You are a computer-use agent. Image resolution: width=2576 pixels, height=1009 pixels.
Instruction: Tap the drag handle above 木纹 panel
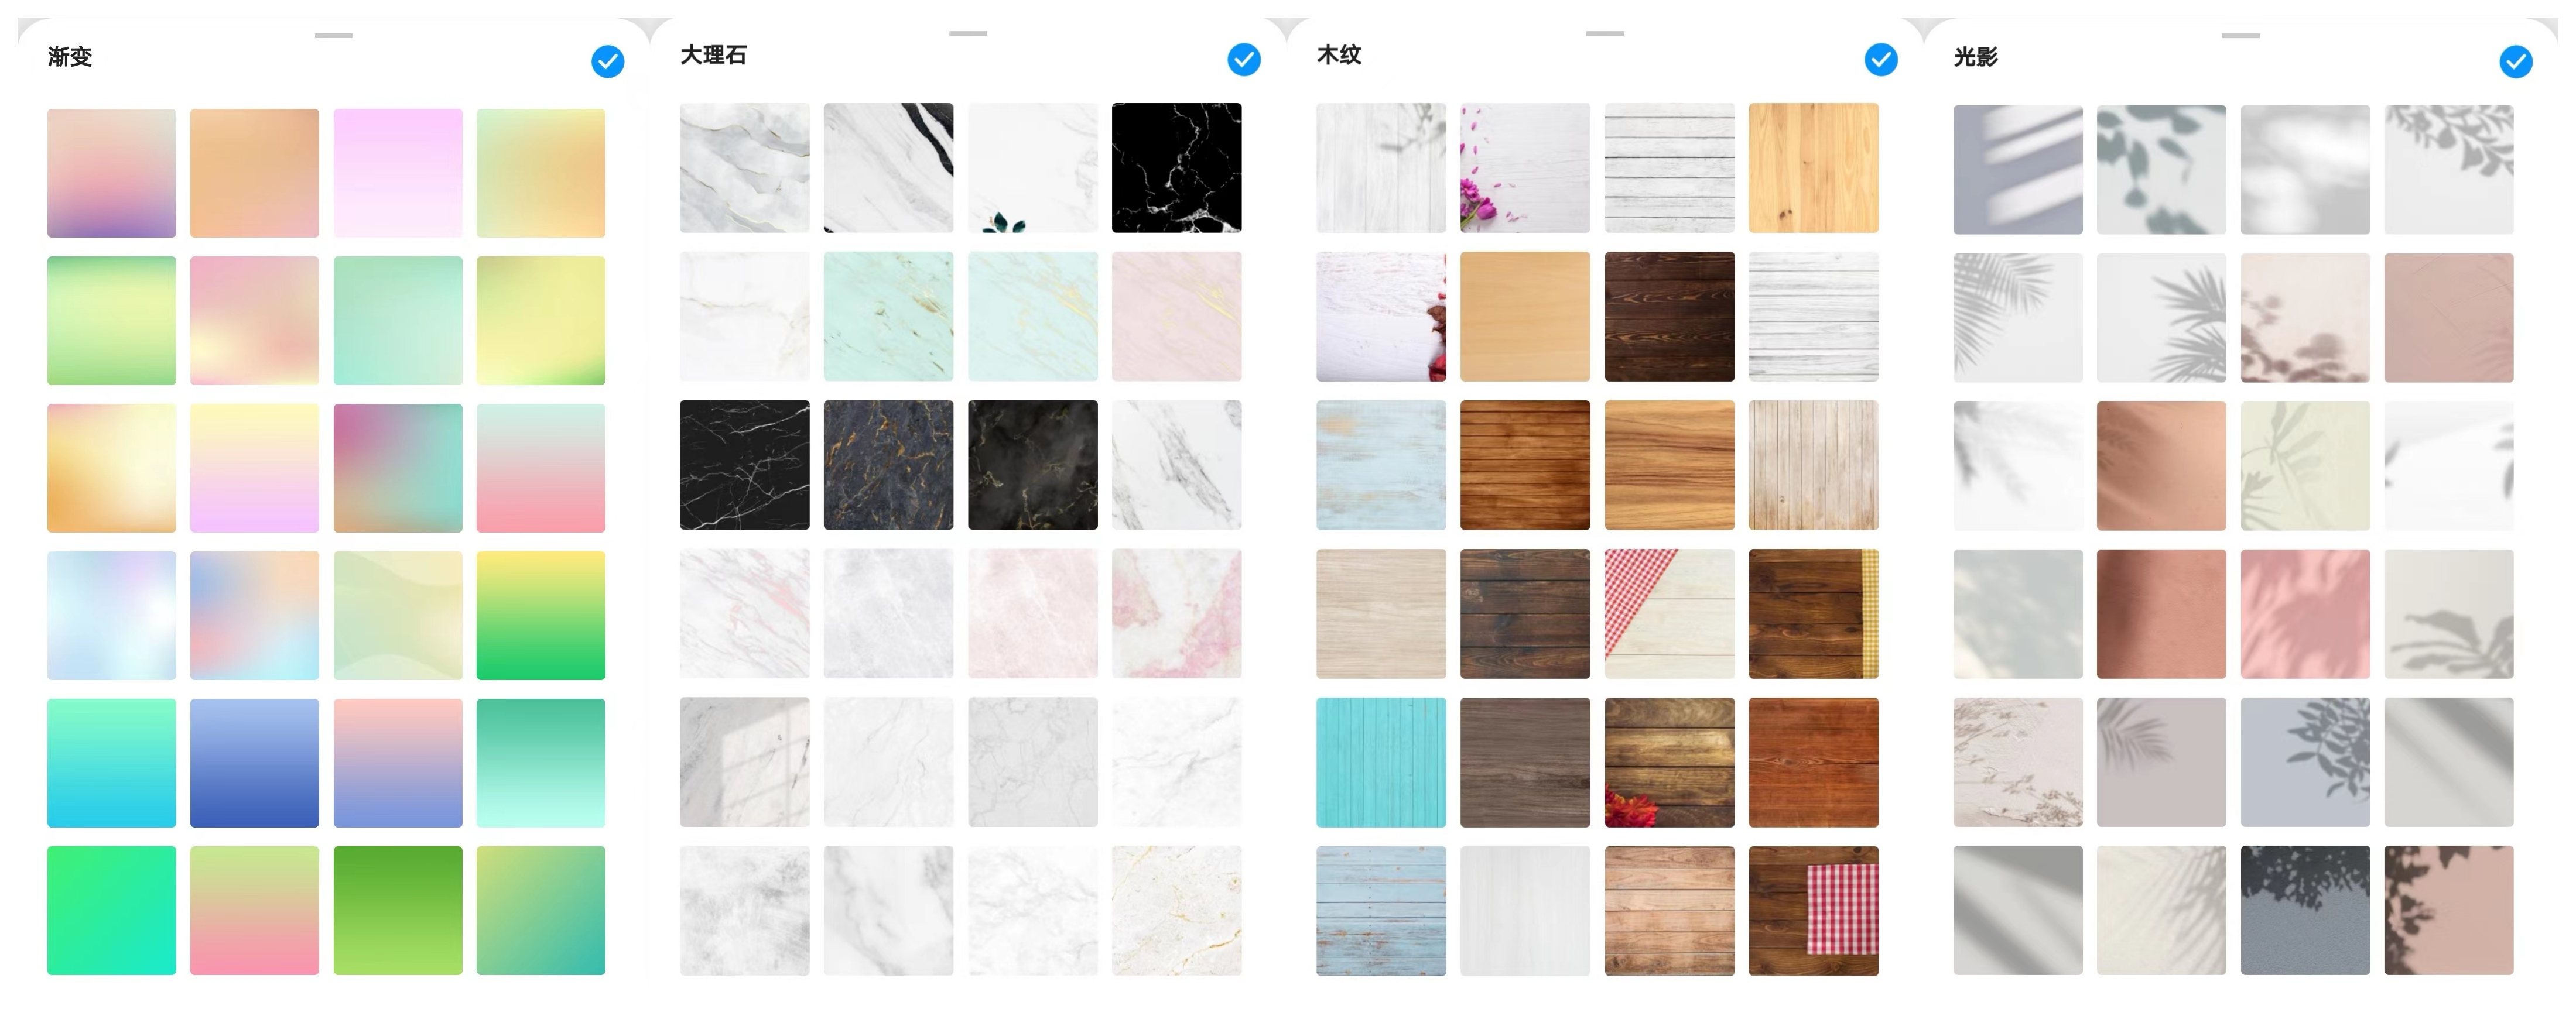tap(1604, 34)
